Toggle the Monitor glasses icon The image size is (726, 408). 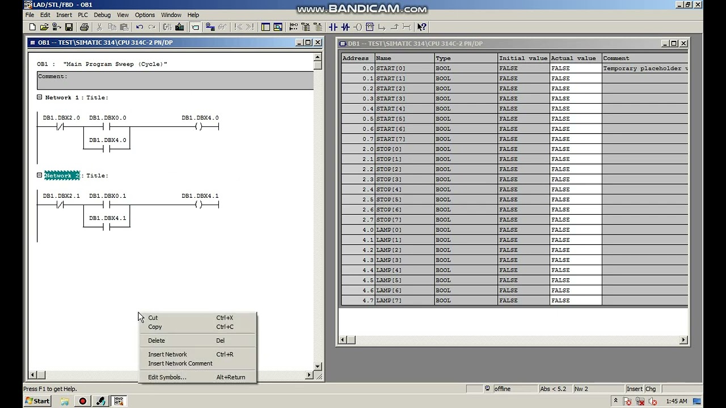[x=222, y=27]
